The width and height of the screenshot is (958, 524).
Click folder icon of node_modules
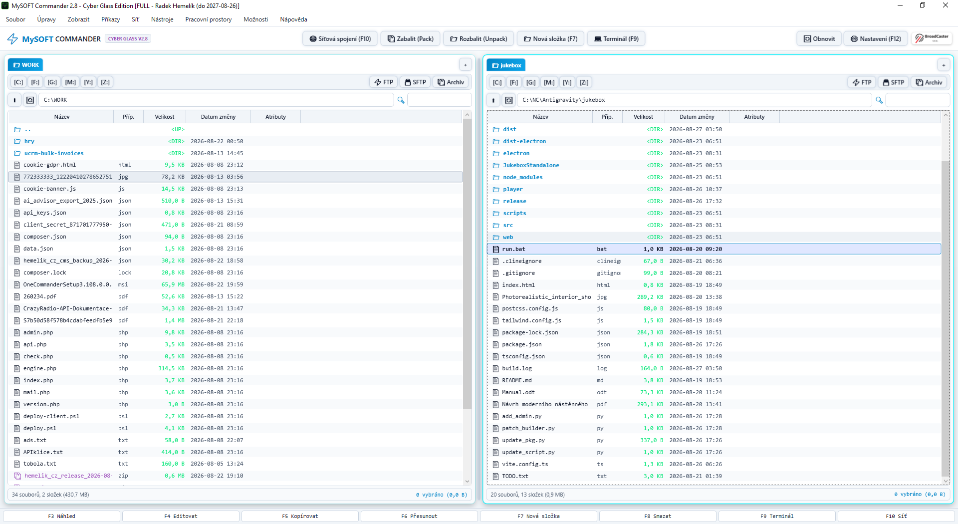(496, 178)
